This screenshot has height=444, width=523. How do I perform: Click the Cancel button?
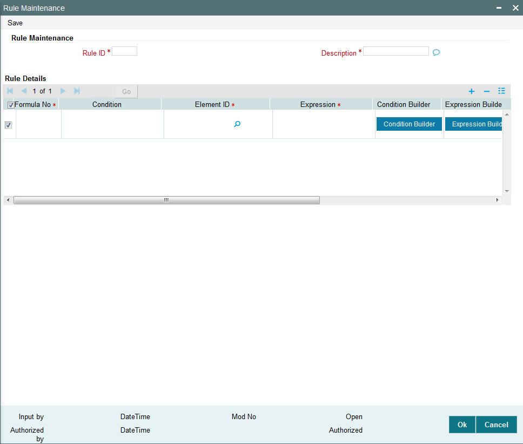tap(497, 425)
